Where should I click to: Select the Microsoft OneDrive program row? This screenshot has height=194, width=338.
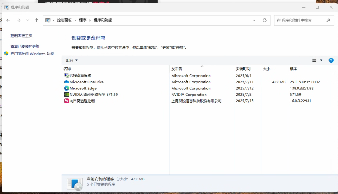click(x=196, y=82)
